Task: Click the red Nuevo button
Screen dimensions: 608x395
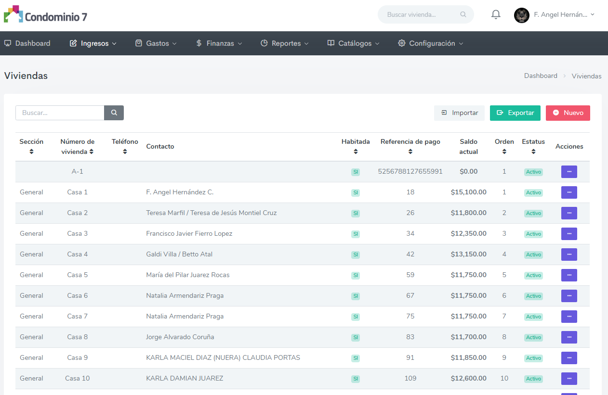Action: pyautogui.click(x=568, y=113)
